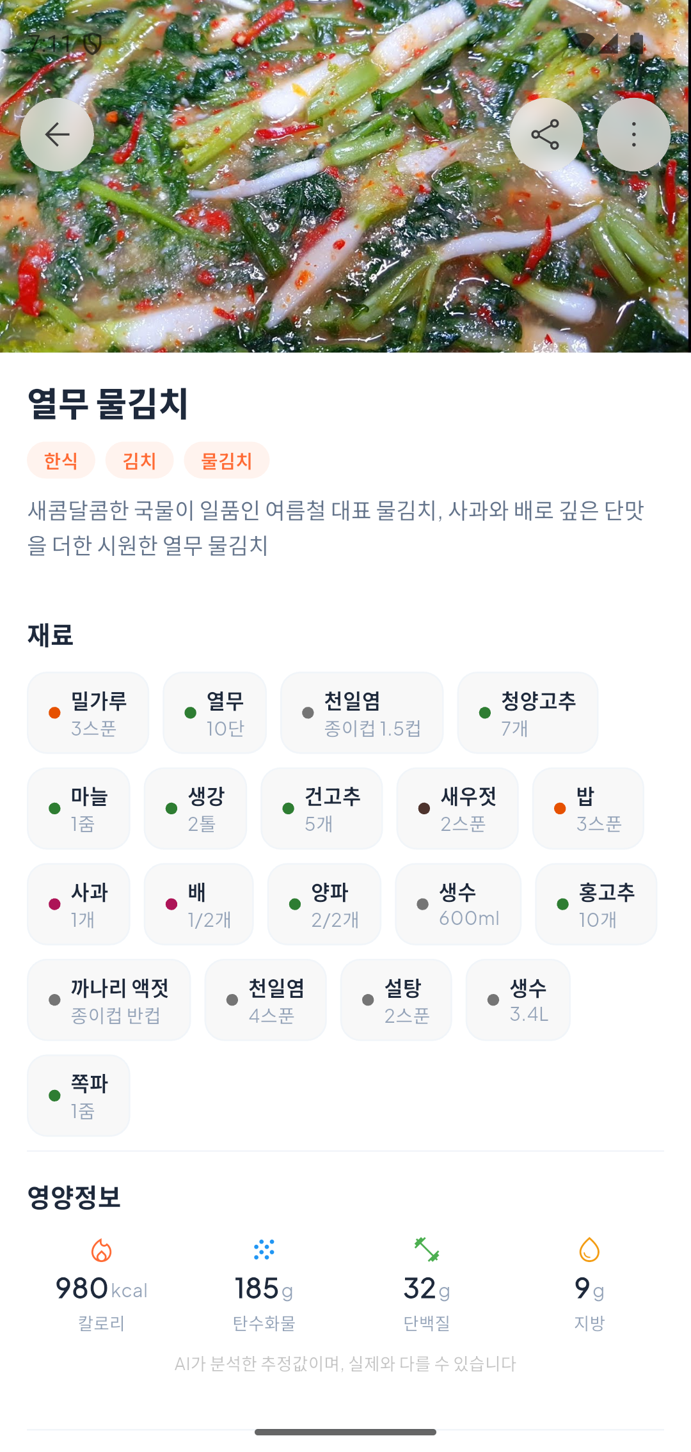Image resolution: width=691 pixels, height=1452 pixels.
Task: Open the 김치 tag
Action: click(138, 460)
